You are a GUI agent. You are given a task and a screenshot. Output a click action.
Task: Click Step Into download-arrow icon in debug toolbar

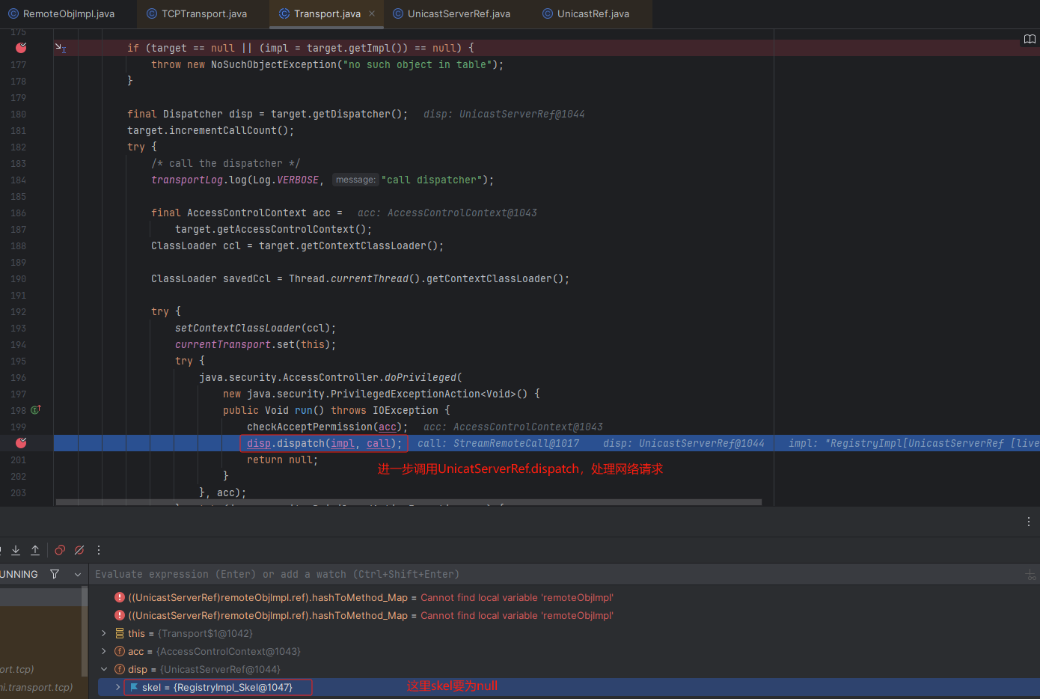(x=16, y=550)
